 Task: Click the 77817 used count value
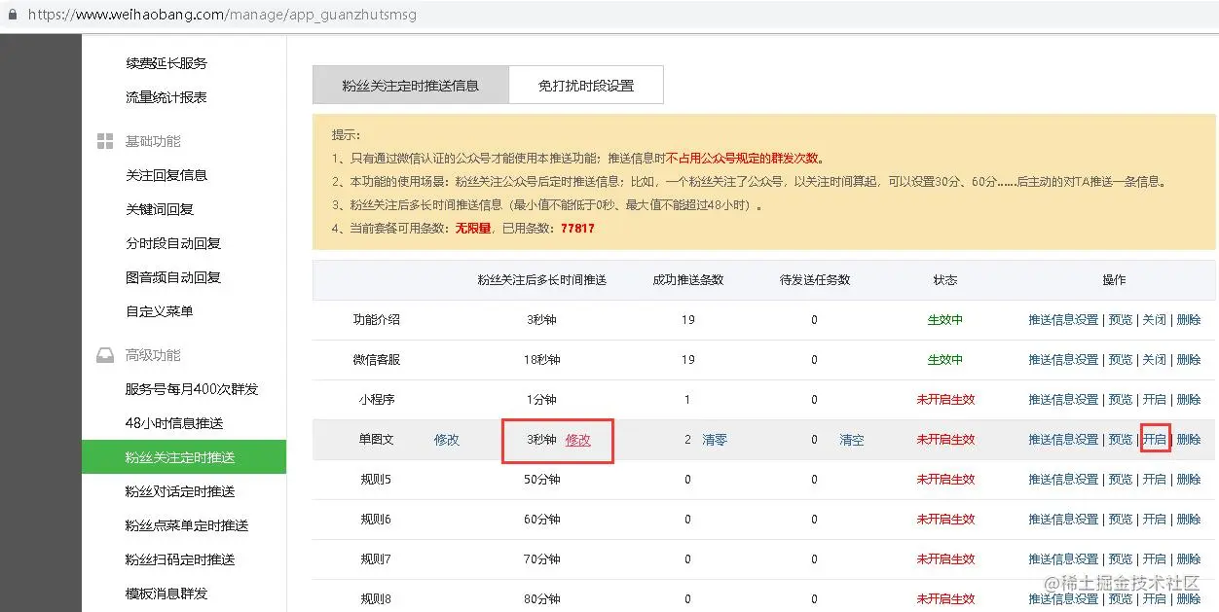point(577,228)
